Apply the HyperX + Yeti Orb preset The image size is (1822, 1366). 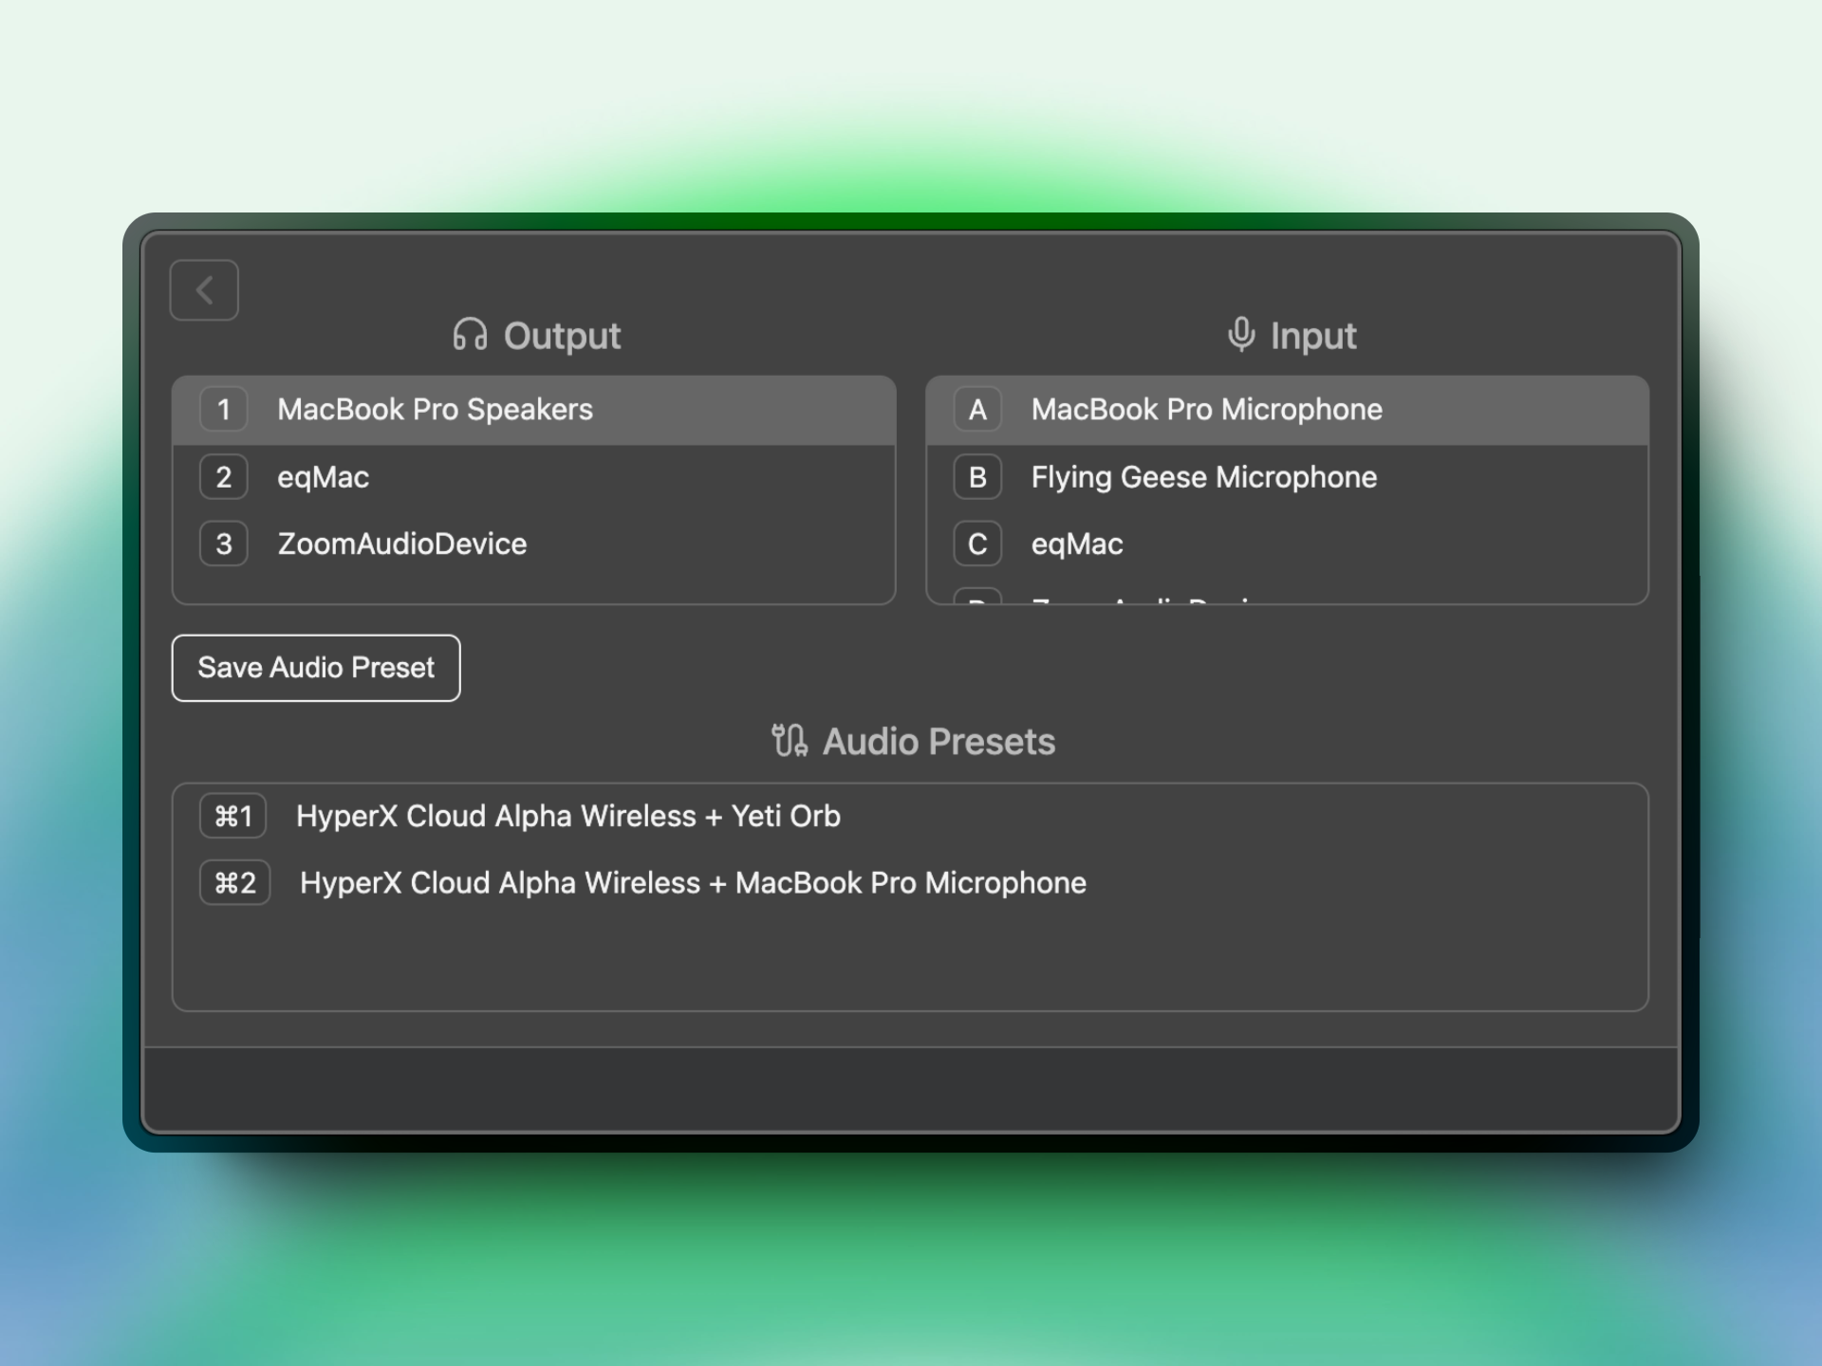[x=567, y=816]
